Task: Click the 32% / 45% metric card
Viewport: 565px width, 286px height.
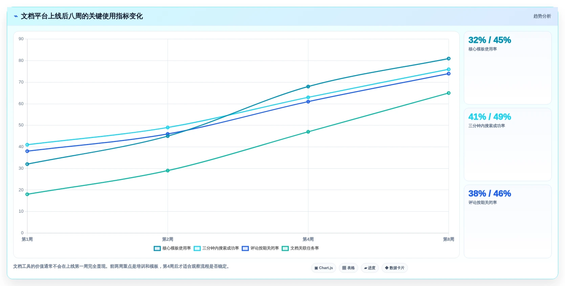Action: point(507,68)
